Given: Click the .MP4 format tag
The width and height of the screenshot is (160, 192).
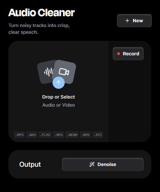Looking at the screenshot, I should pyautogui.click(x=58, y=135).
